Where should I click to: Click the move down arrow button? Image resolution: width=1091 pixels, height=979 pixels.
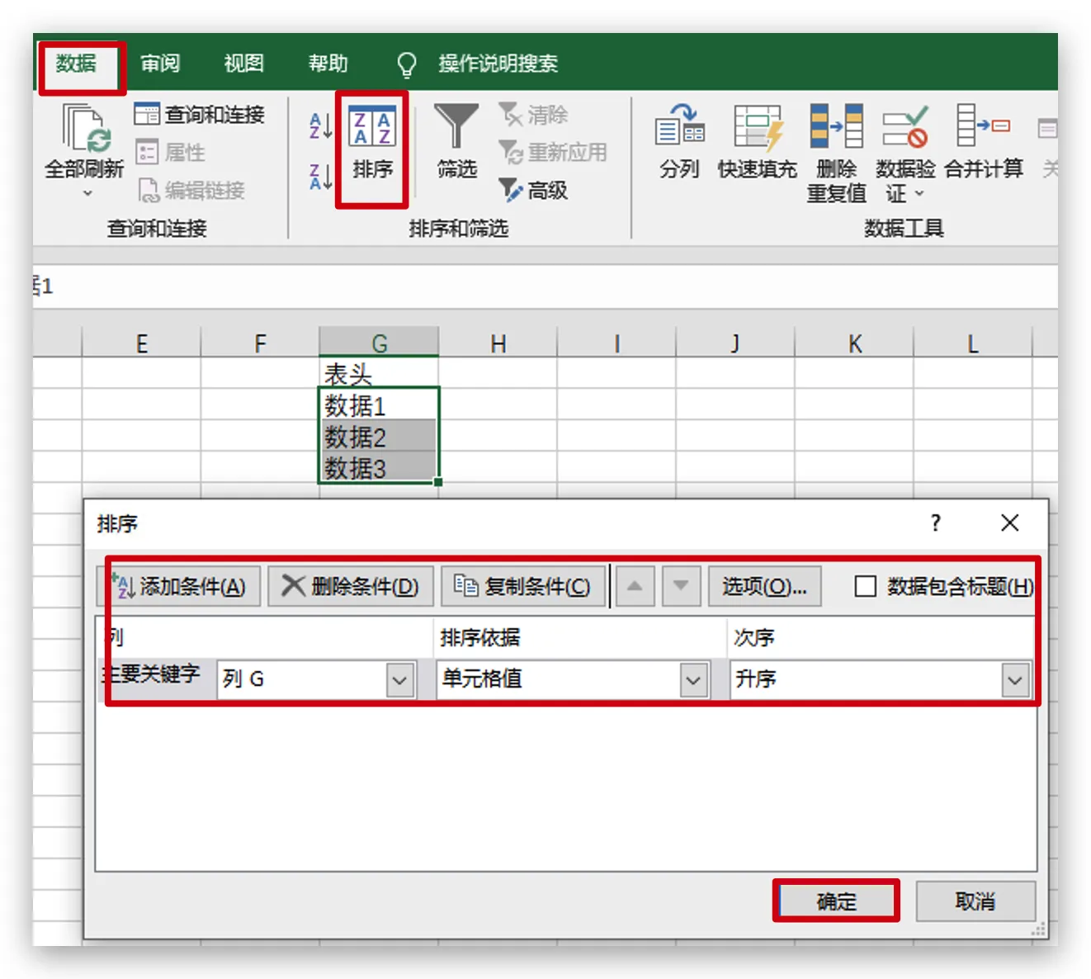681,587
